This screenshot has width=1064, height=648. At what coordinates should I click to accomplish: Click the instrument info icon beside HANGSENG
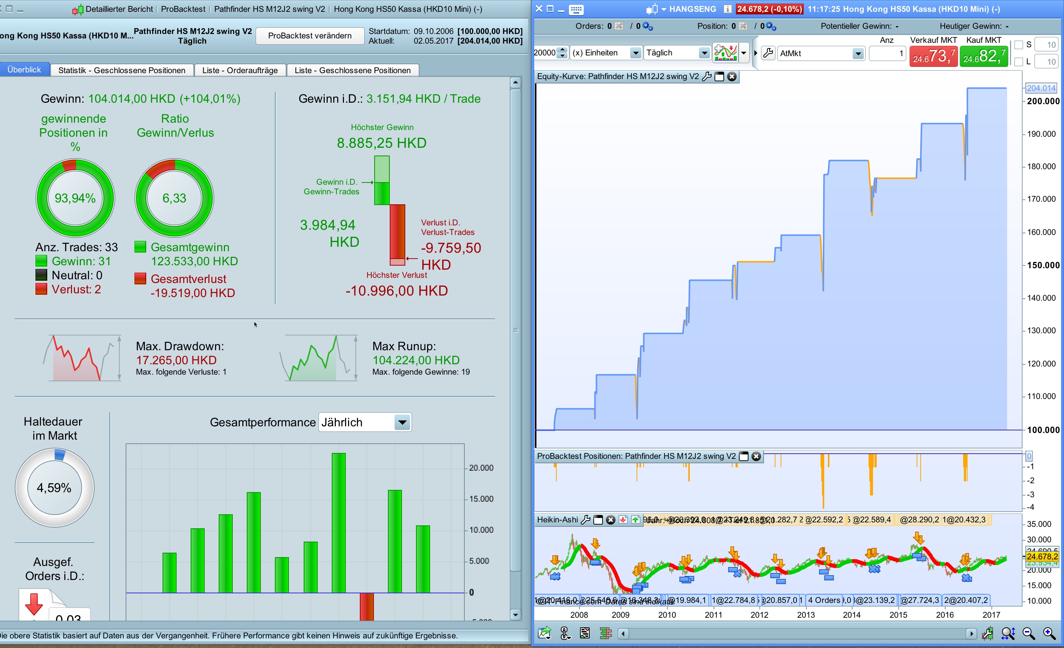pos(727,9)
